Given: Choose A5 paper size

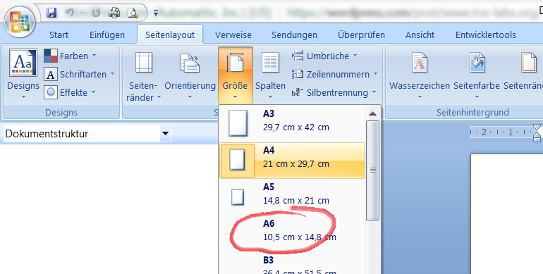Looking at the screenshot, I should 292,197.
